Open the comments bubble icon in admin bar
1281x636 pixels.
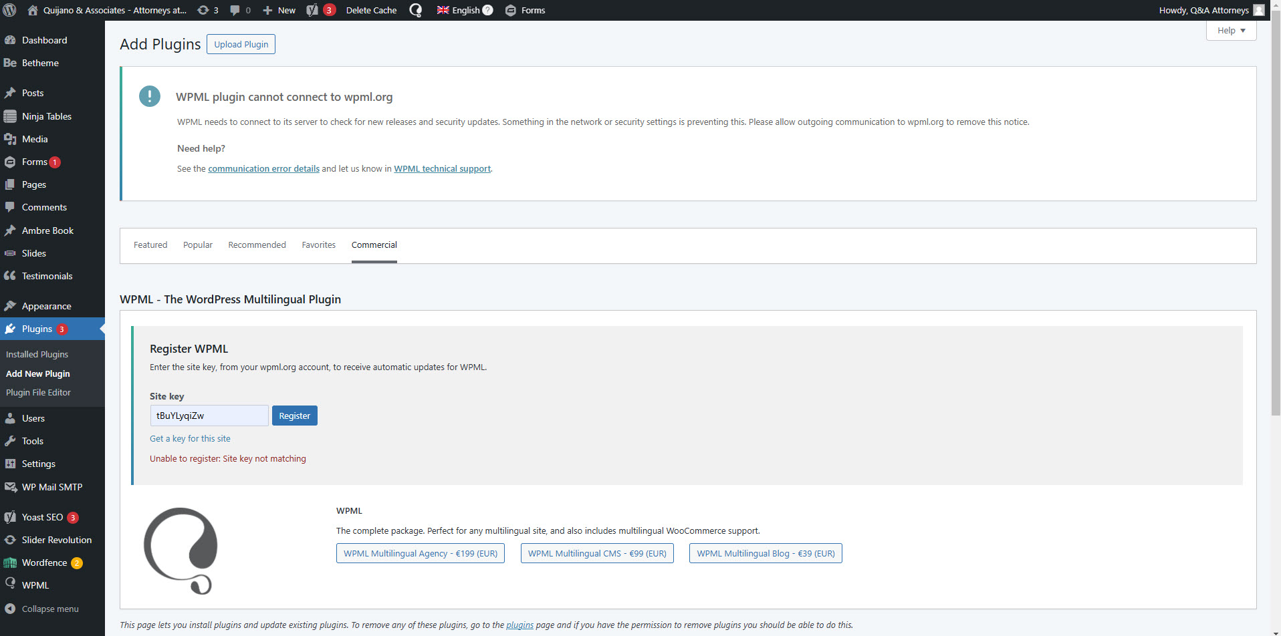coord(235,10)
